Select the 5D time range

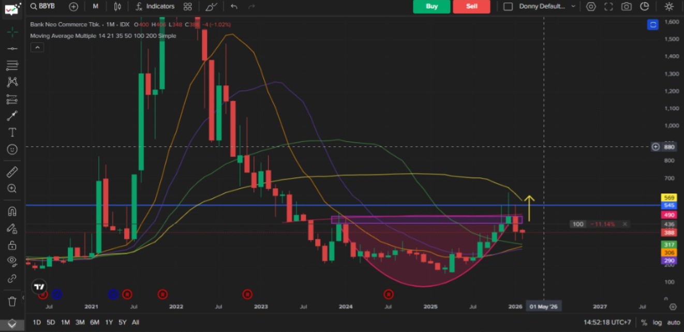pyautogui.click(x=51, y=322)
